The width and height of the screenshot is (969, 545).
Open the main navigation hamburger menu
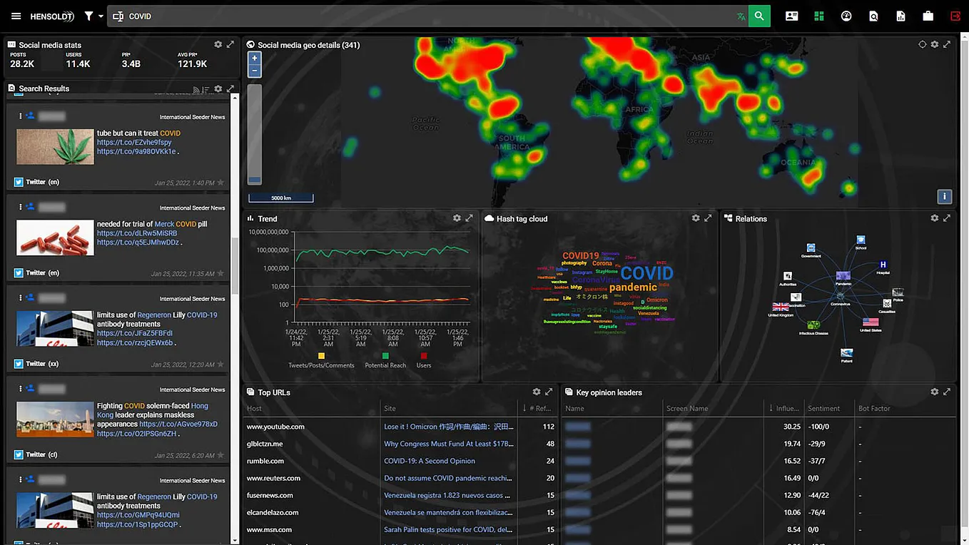16,16
